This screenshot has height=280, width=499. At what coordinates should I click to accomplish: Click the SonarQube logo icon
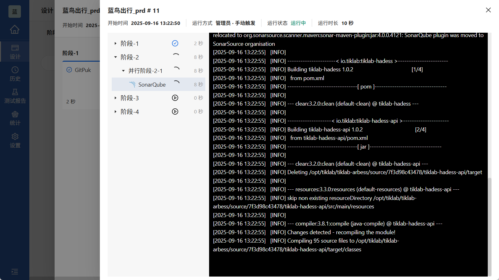pos(132,84)
